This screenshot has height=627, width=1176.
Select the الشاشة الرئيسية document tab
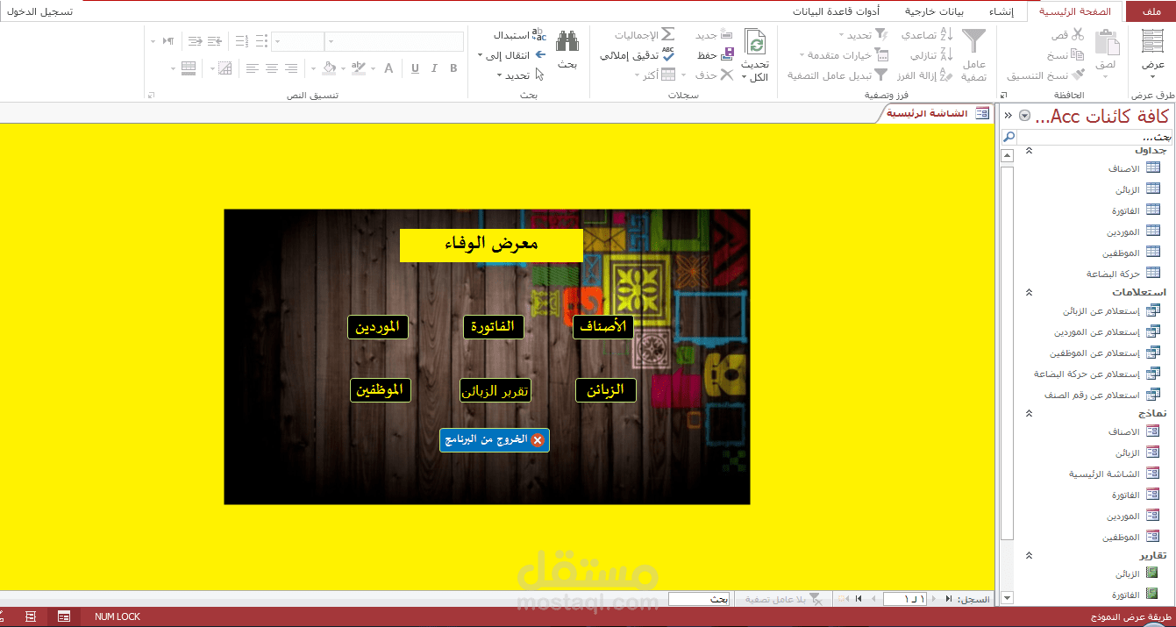point(935,113)
